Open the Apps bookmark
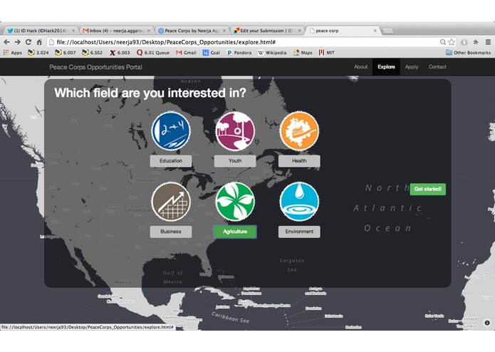The image size is (495, 352). point(12,53)
